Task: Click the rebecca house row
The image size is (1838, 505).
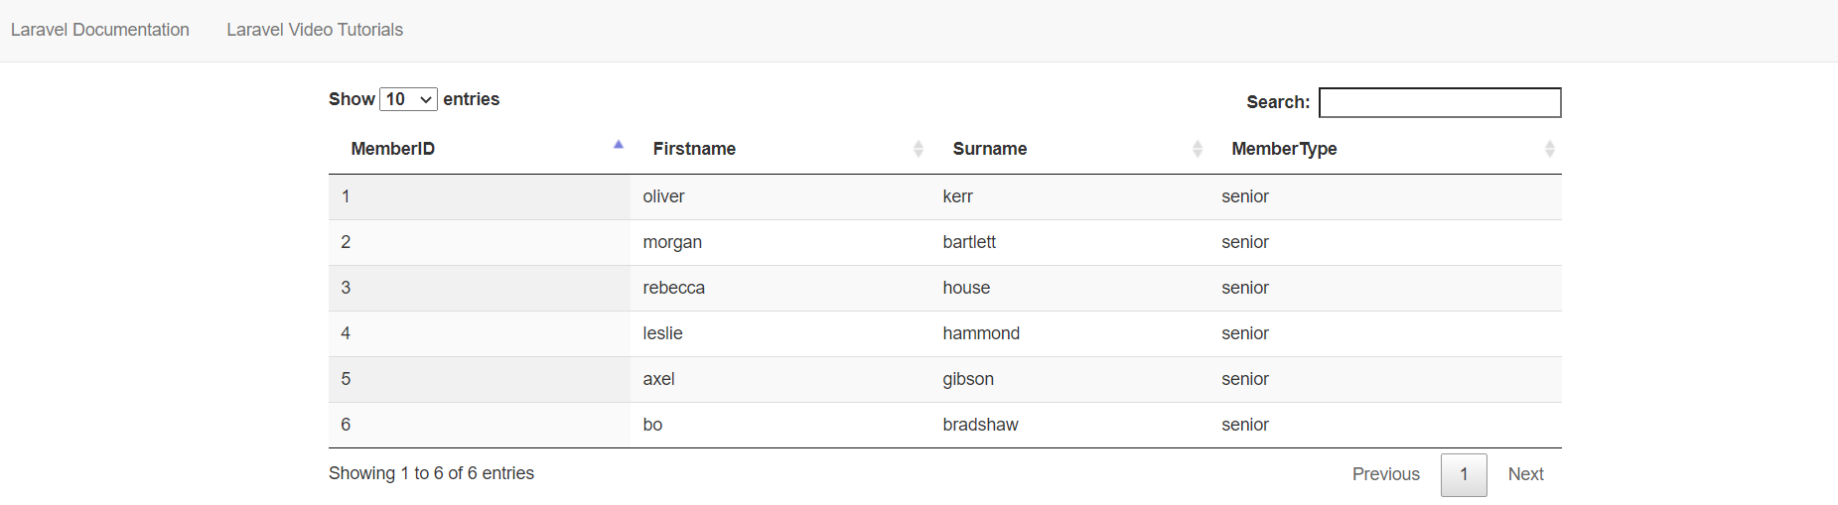Action: coord(943,288)
